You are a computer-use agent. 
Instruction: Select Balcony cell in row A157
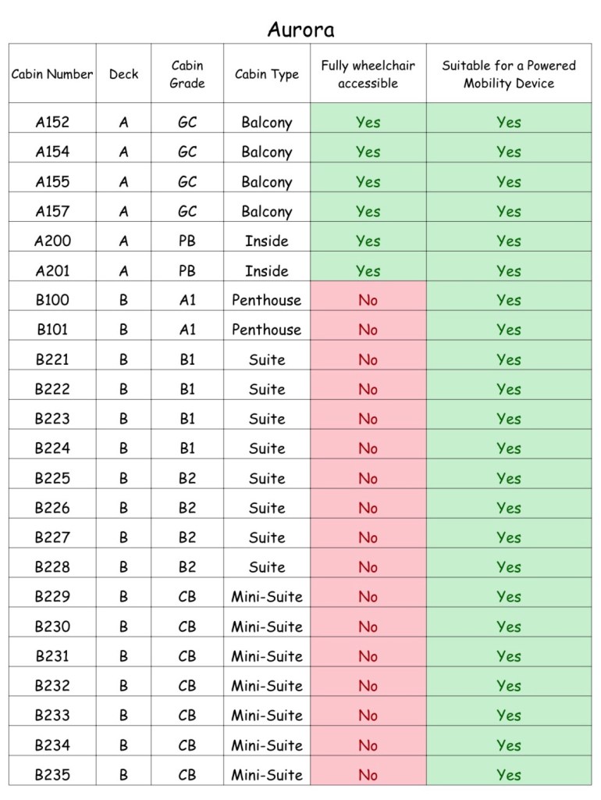coord(266,212)
